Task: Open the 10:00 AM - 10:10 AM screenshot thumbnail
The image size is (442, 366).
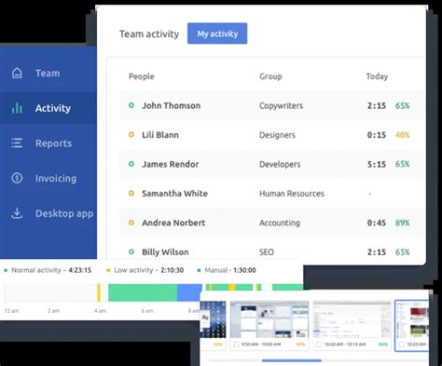Action: 352,319
